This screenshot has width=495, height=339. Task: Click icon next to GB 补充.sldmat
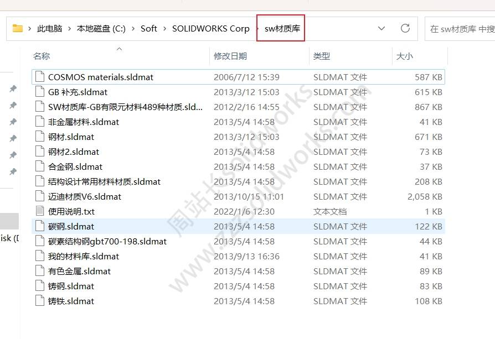click(39, 92)
